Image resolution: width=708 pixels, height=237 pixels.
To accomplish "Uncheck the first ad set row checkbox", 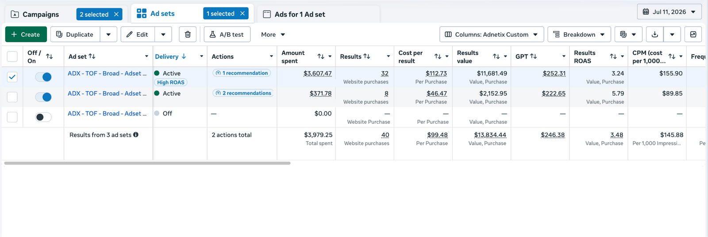I will click(x=12, y=77).
